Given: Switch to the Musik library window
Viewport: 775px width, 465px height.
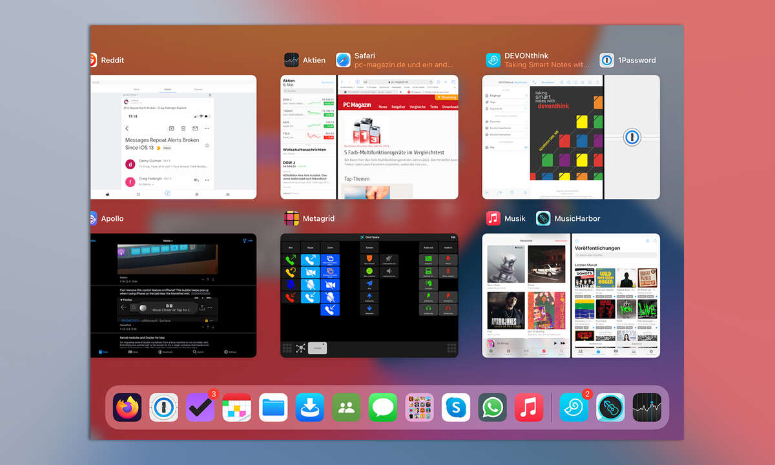Looking at the screenshot, I should coord(526,295).
